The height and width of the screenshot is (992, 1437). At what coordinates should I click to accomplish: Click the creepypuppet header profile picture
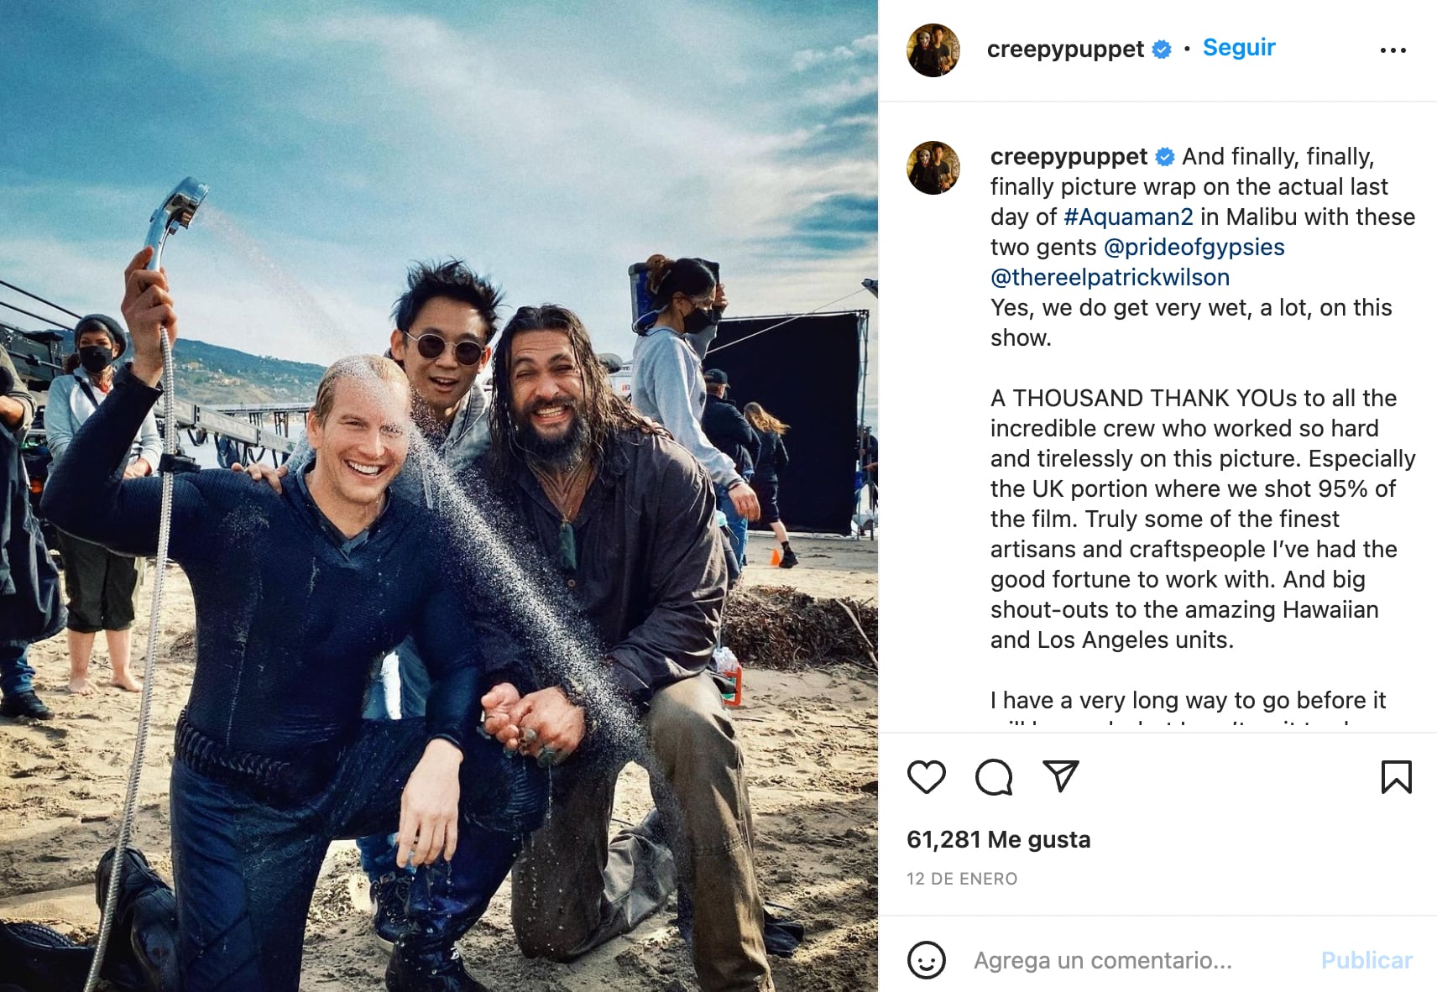[x=933, y=50]
